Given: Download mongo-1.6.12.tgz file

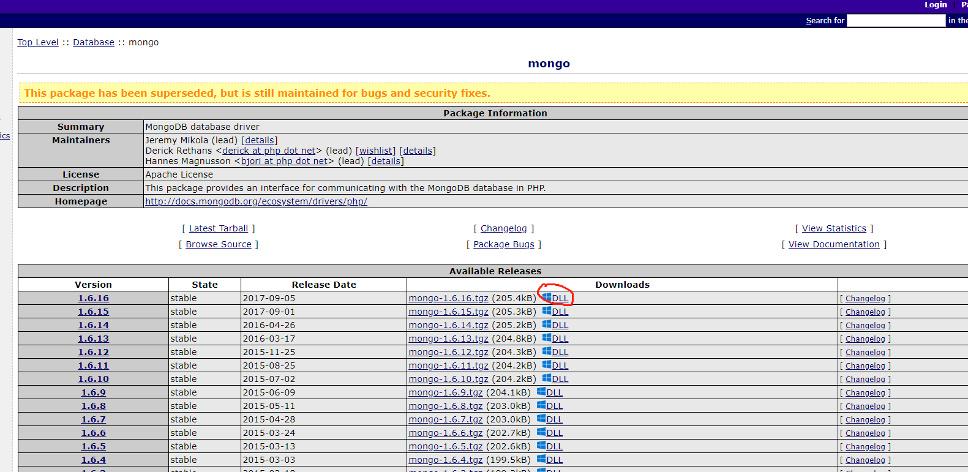Looking at the screenshot, I should coord(449,352).
